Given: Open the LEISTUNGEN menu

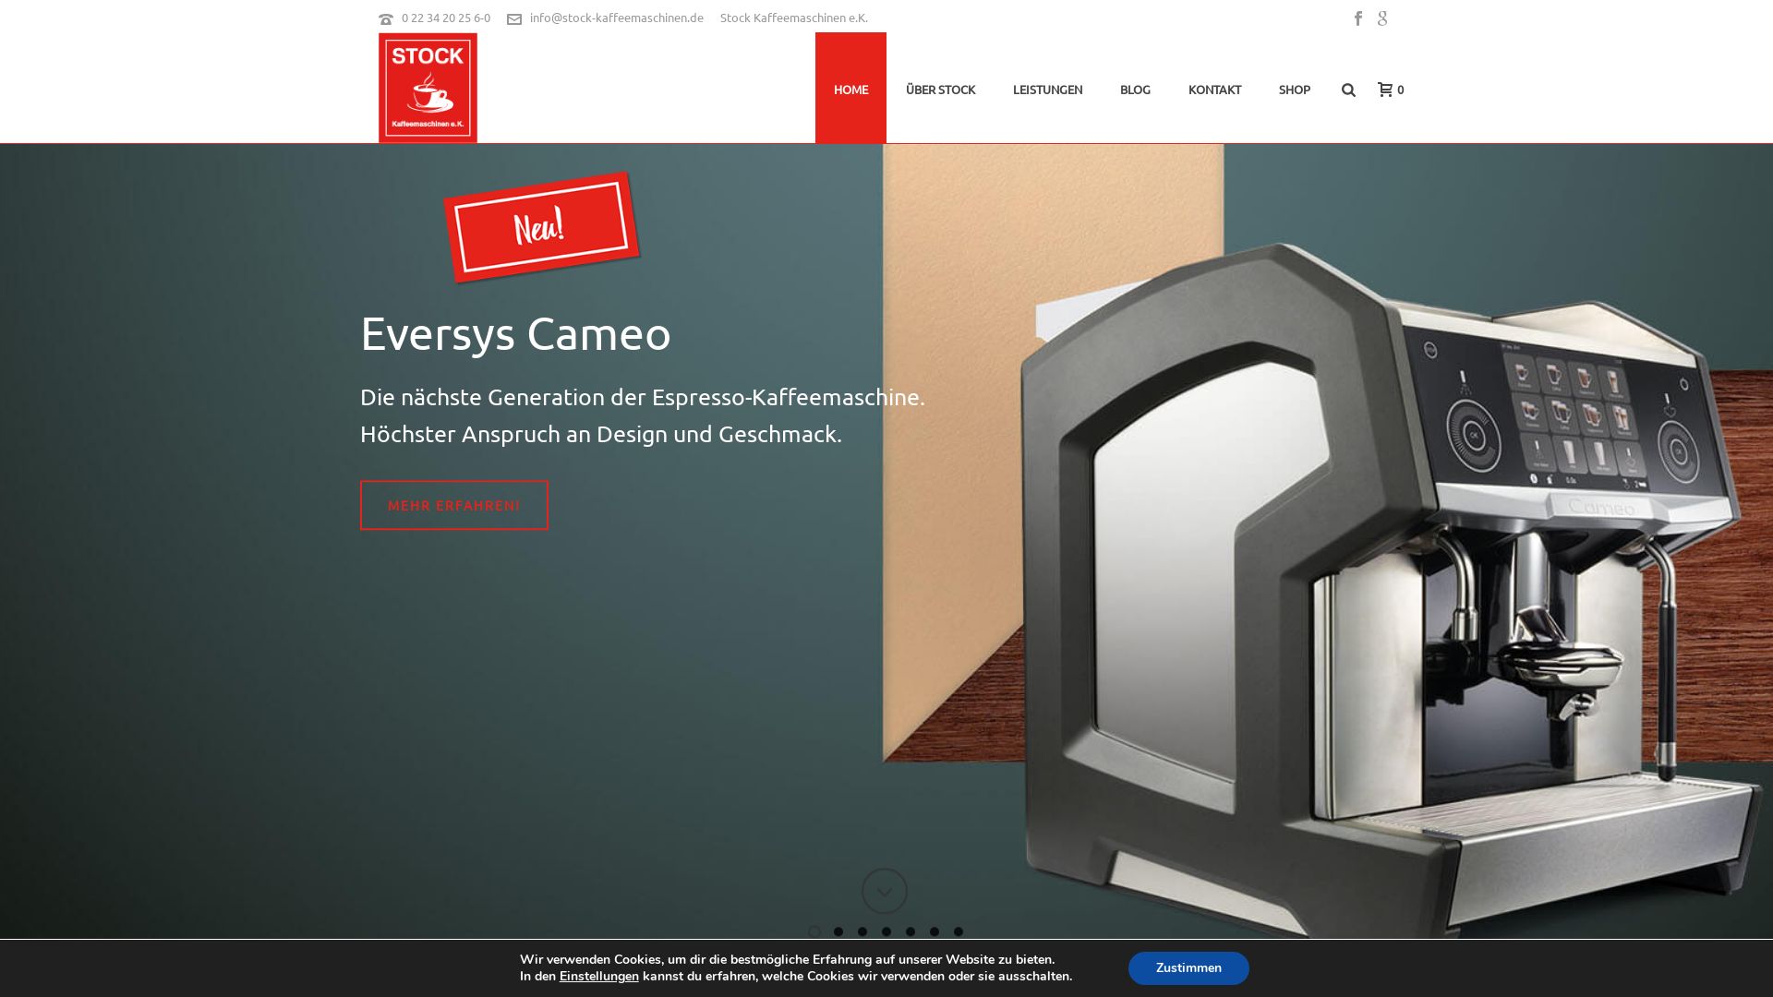Looking at the screenshot, I should [1047, 90].
